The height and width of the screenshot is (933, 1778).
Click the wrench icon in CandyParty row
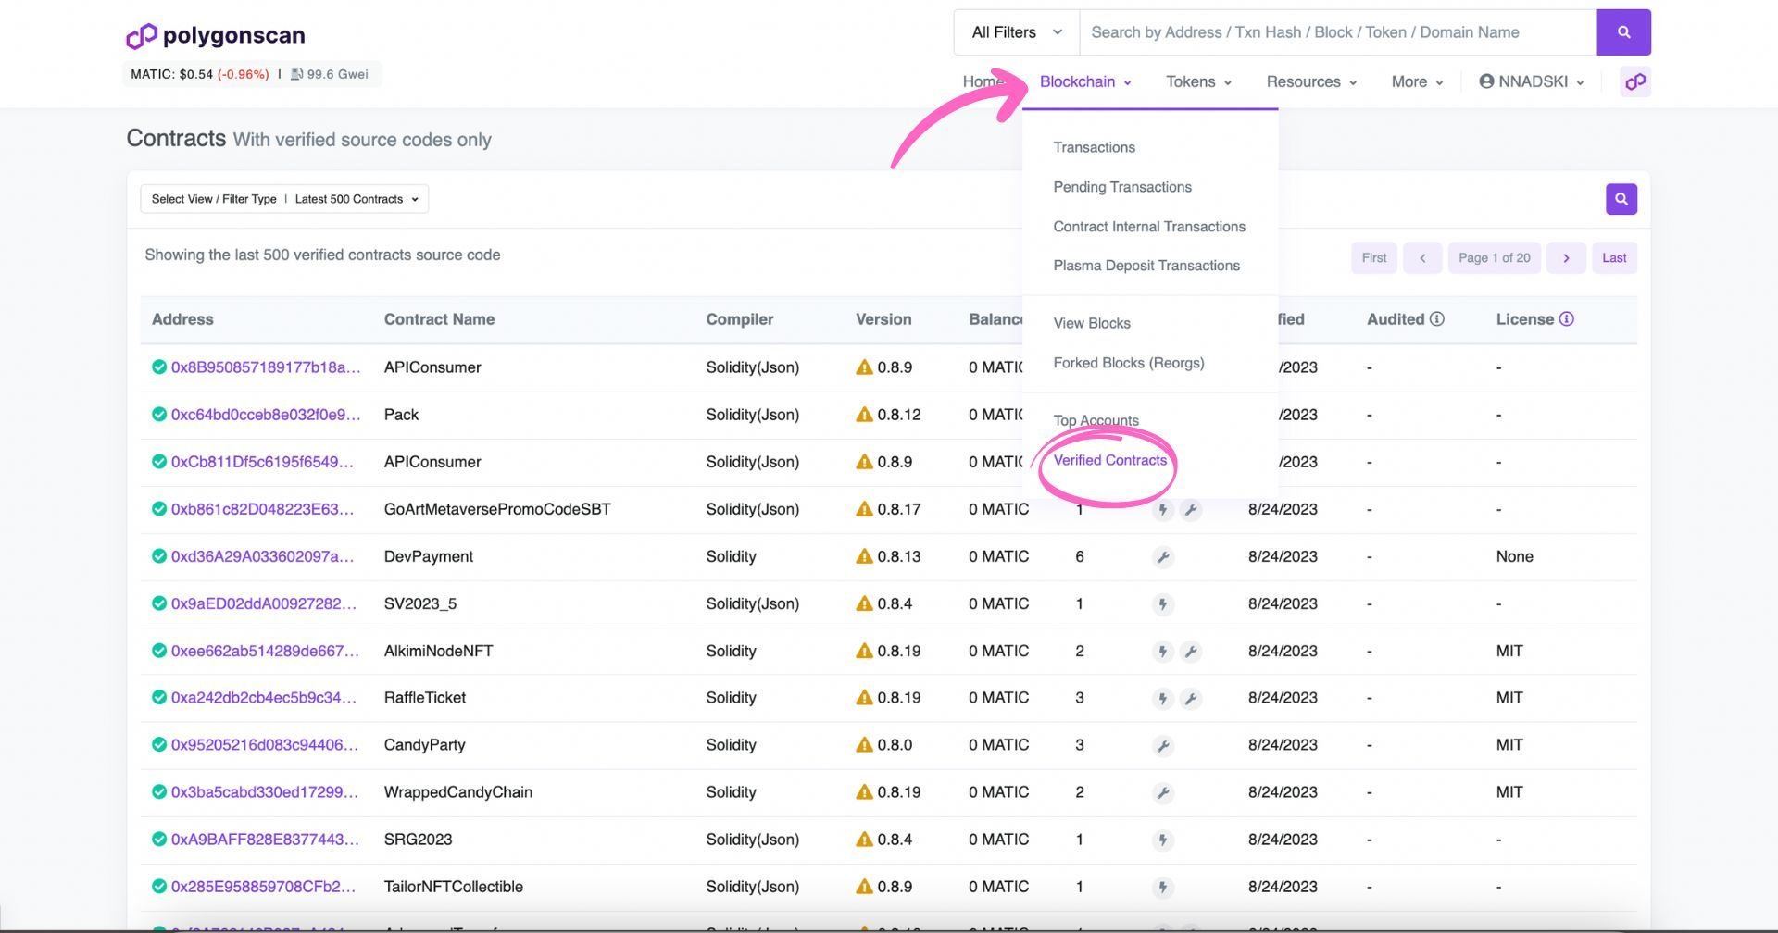1163,746
